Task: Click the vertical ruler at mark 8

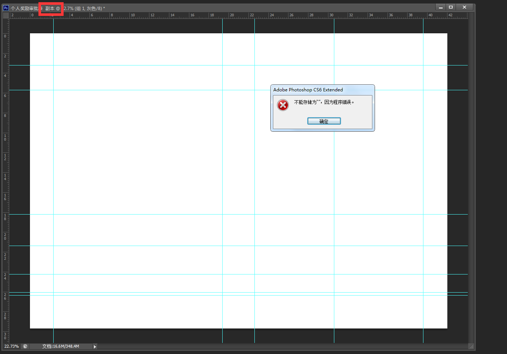Action: pos(6,116)
